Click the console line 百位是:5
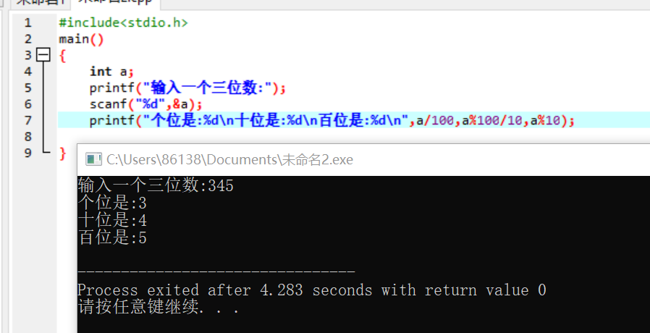650x333 pixels. [x=112, y=238]
